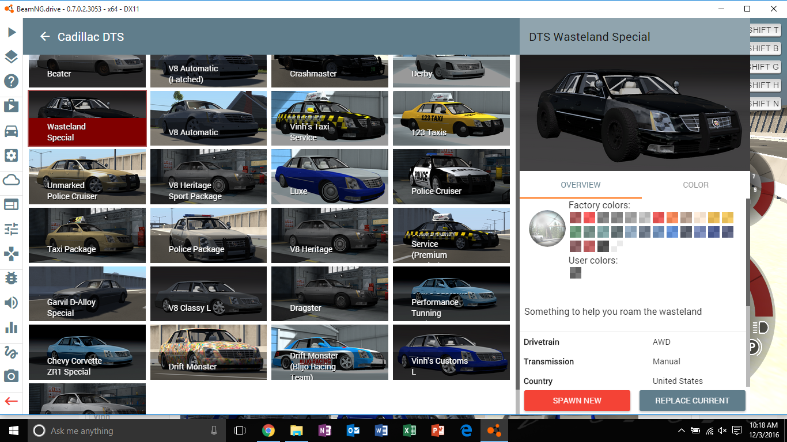
Task: Click the SPAWN NEW button
Action: [577, 401]
